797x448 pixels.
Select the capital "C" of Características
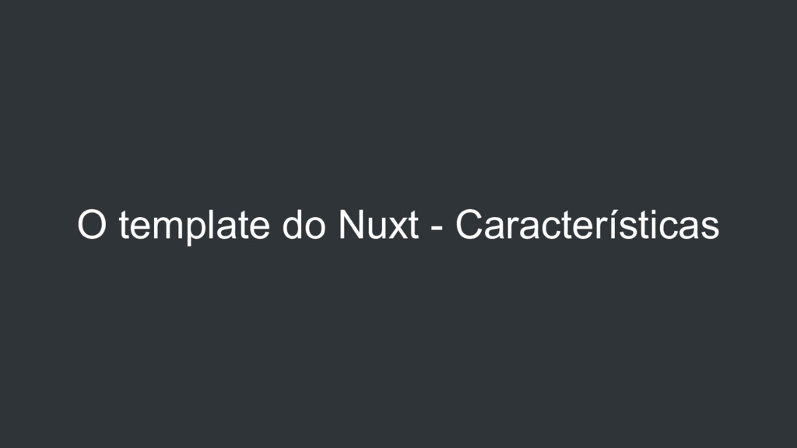coord(469,224)
